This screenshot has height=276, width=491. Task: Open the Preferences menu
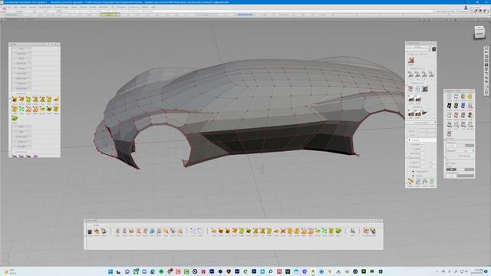pos(133,7)
